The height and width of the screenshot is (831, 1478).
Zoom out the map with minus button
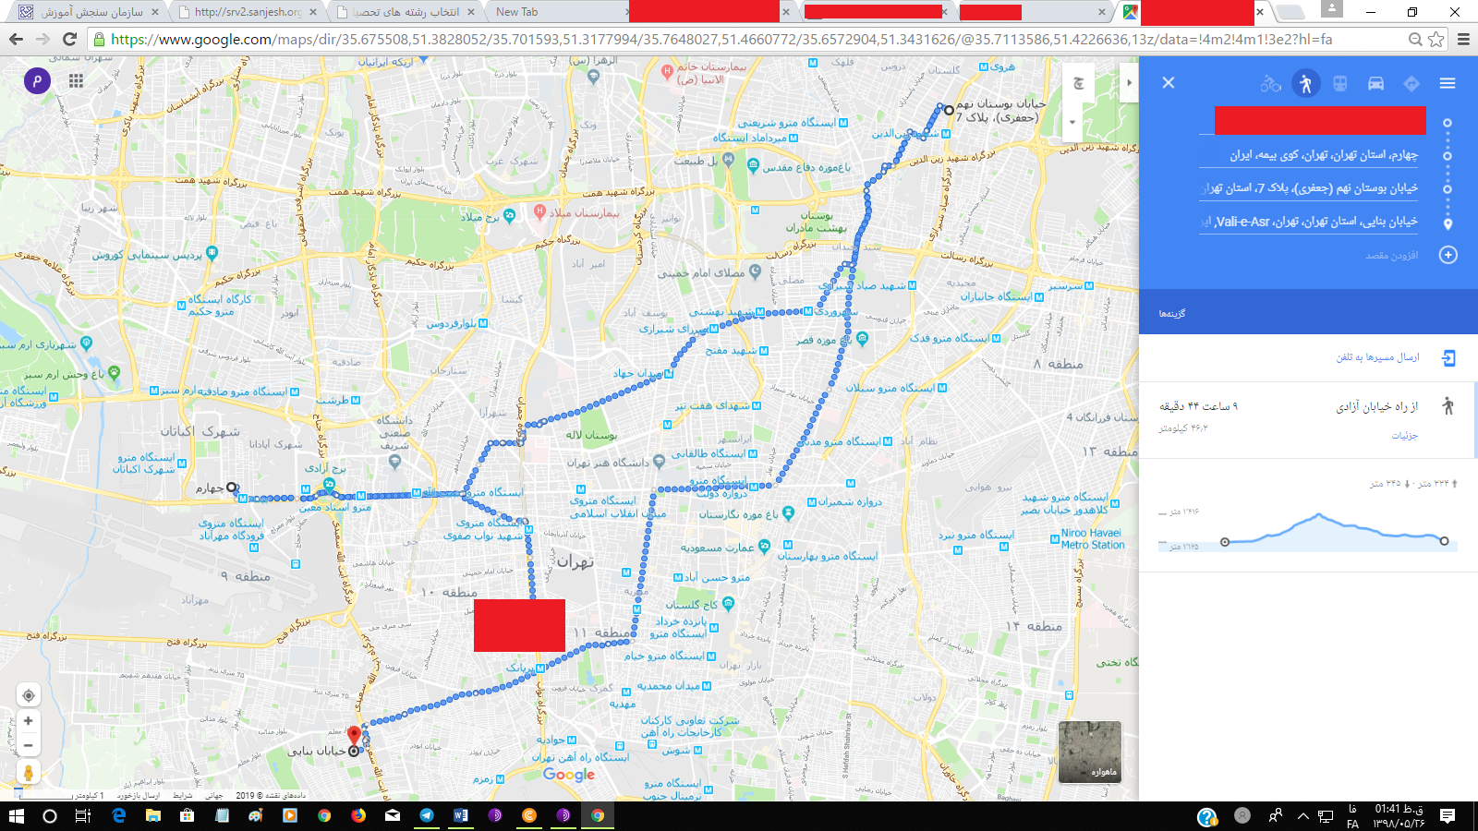29,745
